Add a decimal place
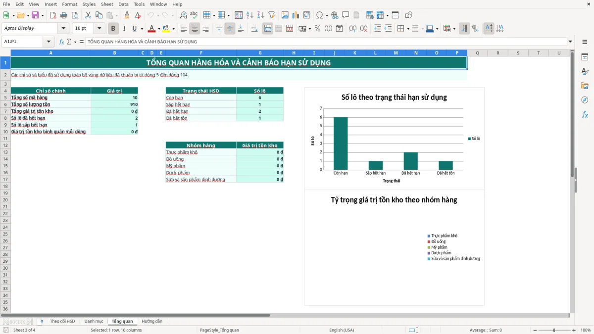Image resolution: width=594 pixels, height=334 pixels. (x=352, y=29)
